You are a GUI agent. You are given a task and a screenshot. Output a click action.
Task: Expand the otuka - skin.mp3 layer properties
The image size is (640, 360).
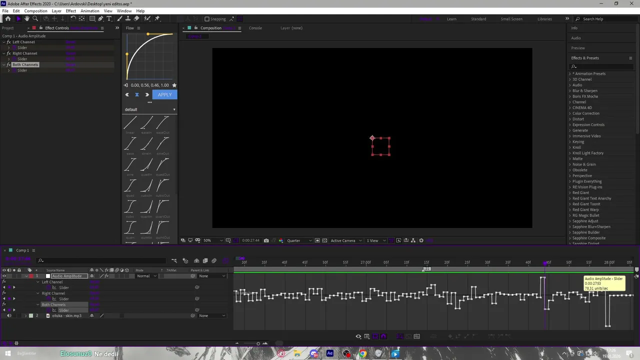pyautogui.click(x=26, y=315)
